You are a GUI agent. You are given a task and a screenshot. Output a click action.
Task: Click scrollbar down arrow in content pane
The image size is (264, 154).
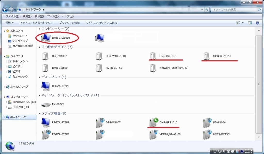click(x=259, y=137)
